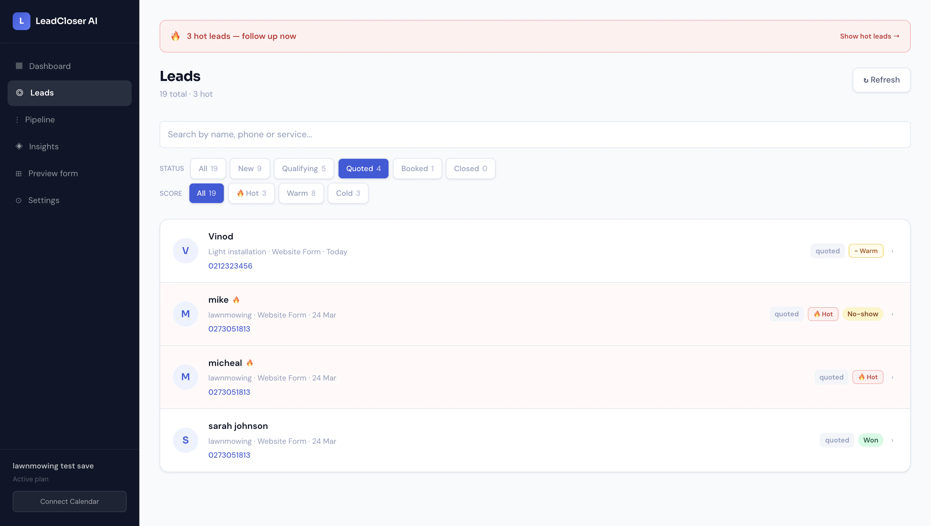
Task: Click the Pipeline sidebar icon
Action: pos(17,120)
